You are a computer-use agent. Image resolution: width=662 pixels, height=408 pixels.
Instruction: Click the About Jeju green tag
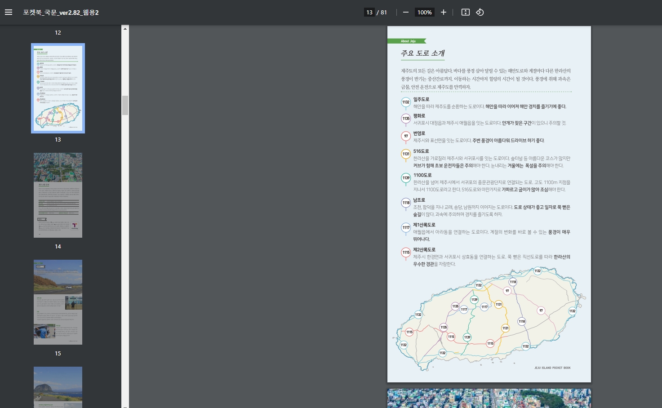click(x=407, y=41)
